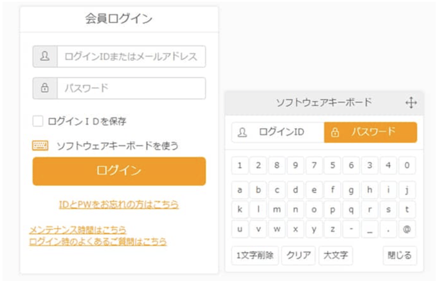The image size is (437, 281).
Task: Tick the ログインＩＤを保存 checkbox
Action: (x=38, y=121)
